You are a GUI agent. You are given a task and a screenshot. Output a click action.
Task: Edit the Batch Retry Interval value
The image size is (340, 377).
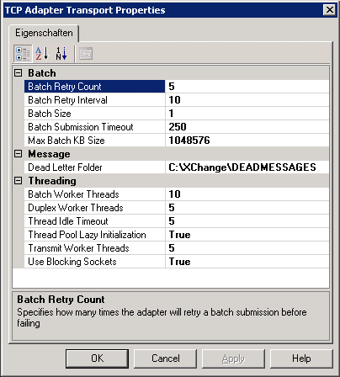point(247,100)
